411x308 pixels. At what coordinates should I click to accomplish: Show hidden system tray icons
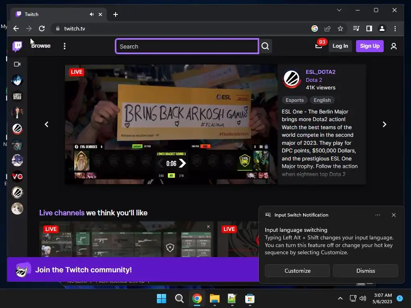pos(340,298)
